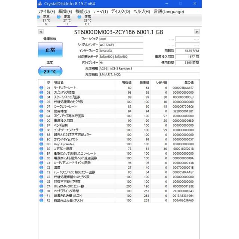Click status icon for C1 ロード/アンロードサイクル回数

(x=41, y=163)
